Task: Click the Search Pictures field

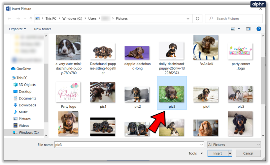Action: [234, 18]
